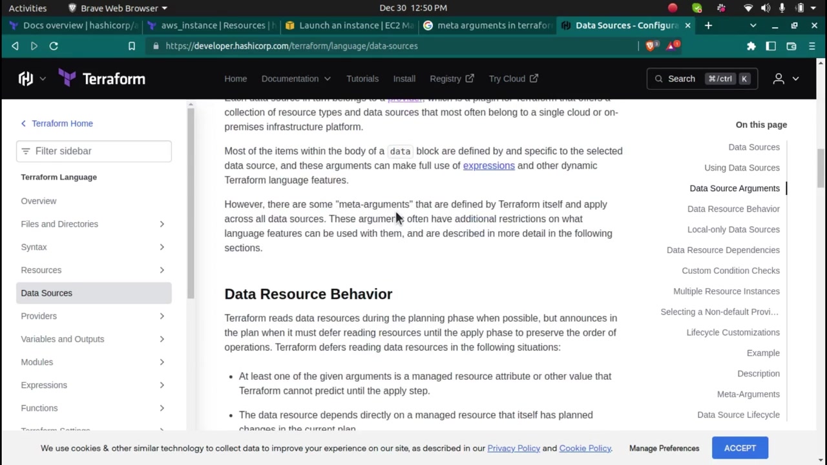Viewport: 827px width, 465px height.
Task: Expand Resources sidebar section
Action: [162, 270]
